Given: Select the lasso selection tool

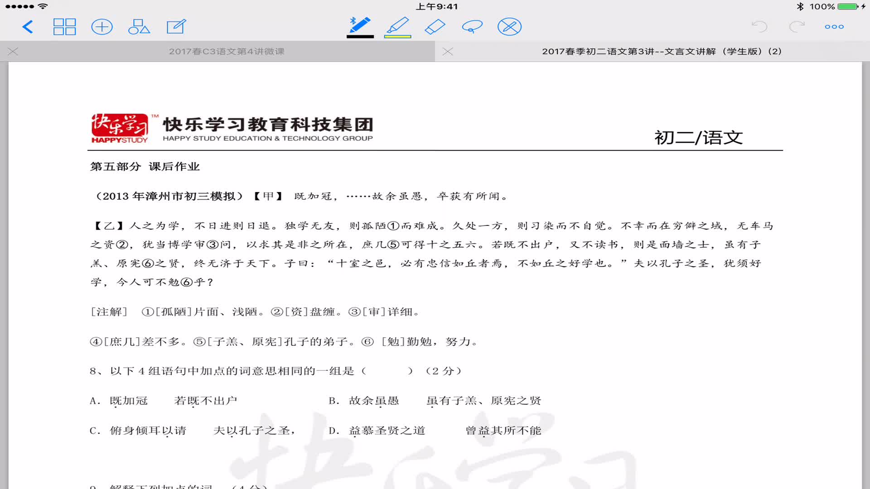Looking at the screenshot, I should pyautogui.click(x=472, y=27).
